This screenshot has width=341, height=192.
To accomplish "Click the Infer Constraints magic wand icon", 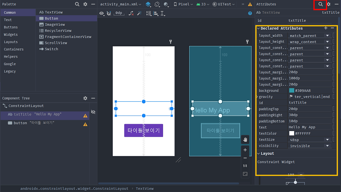I will [139, 13].
